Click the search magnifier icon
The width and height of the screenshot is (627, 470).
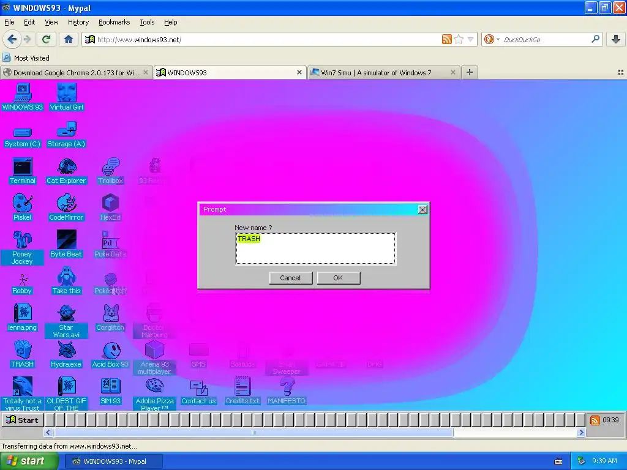tap(595, 39)
